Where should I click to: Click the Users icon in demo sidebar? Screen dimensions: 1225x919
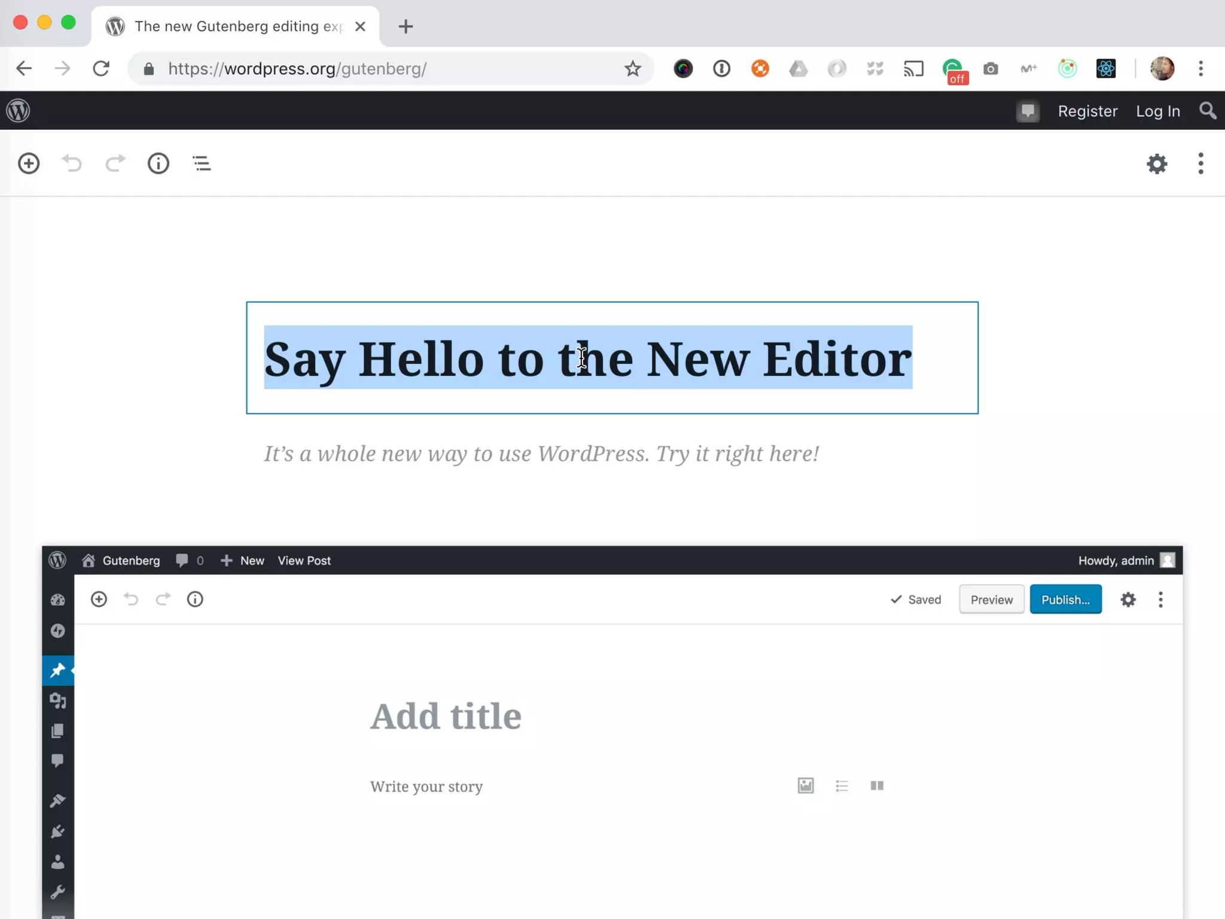pos(58,862)
